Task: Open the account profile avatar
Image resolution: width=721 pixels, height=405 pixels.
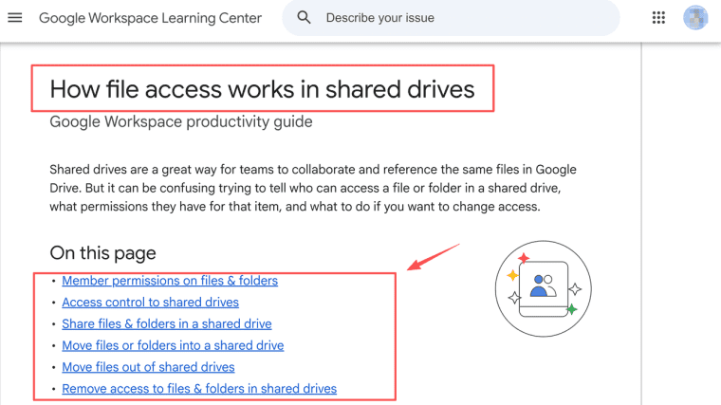Action: [695, 18]
